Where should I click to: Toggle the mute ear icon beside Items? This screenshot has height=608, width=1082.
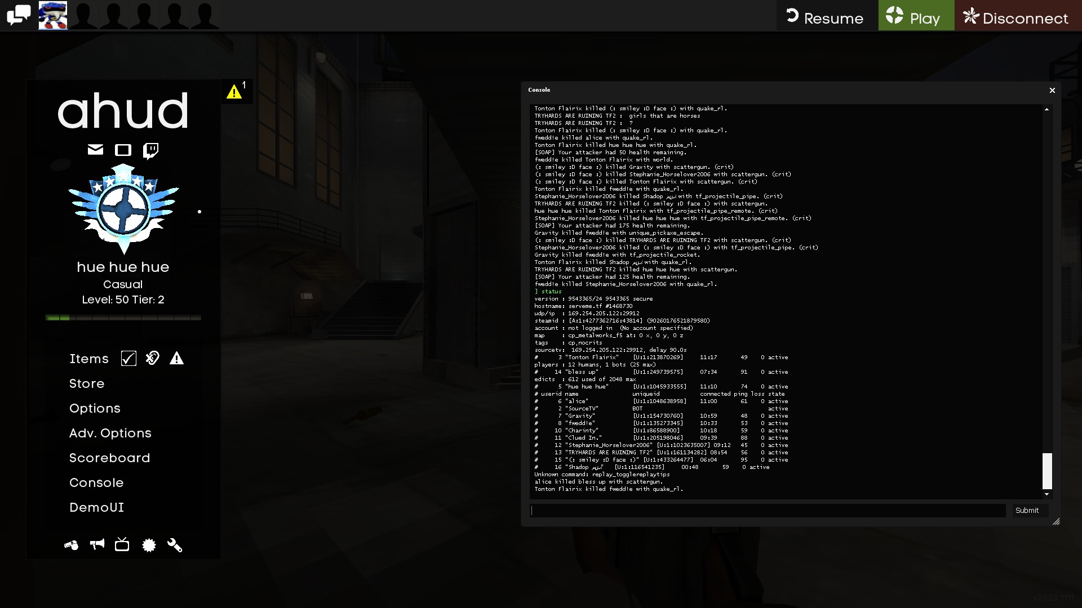point(152,358)
